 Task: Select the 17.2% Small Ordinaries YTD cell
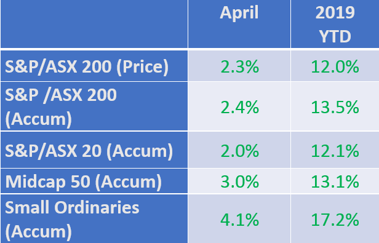click(x=335, y=218)
